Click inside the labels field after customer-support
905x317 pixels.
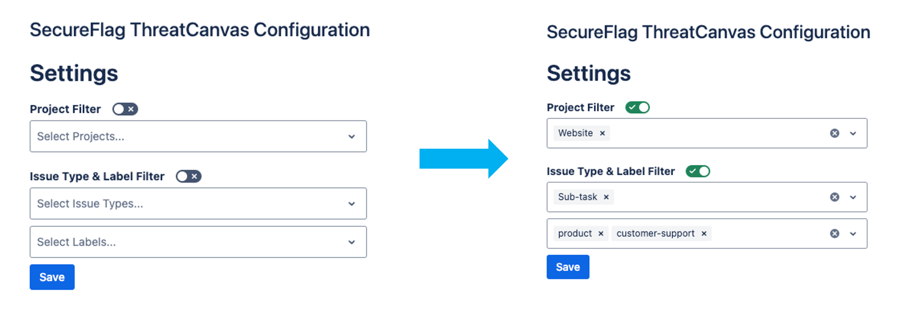(769, 233)
